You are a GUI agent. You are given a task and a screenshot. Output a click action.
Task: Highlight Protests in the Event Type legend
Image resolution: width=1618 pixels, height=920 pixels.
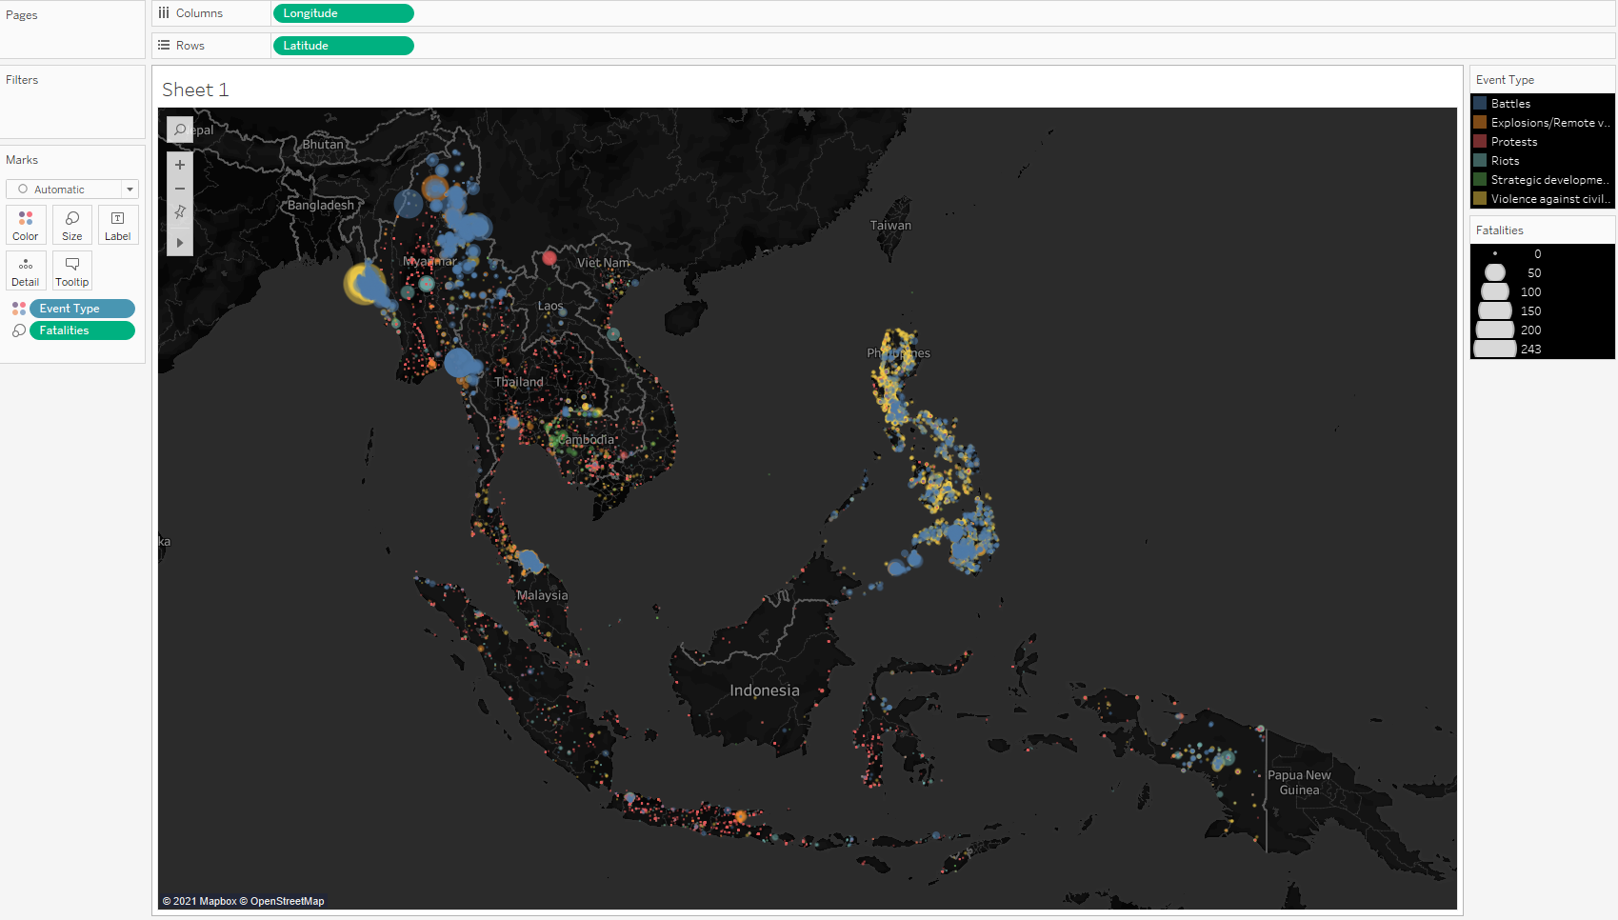click(x=1513, y=142)
